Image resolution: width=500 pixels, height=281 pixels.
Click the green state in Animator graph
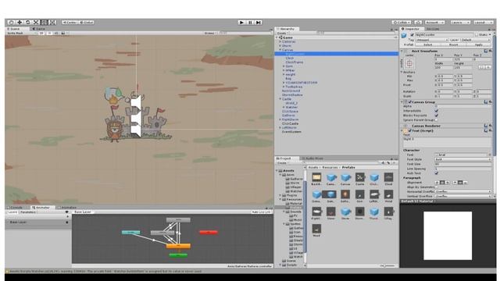(x=178, y=255)
